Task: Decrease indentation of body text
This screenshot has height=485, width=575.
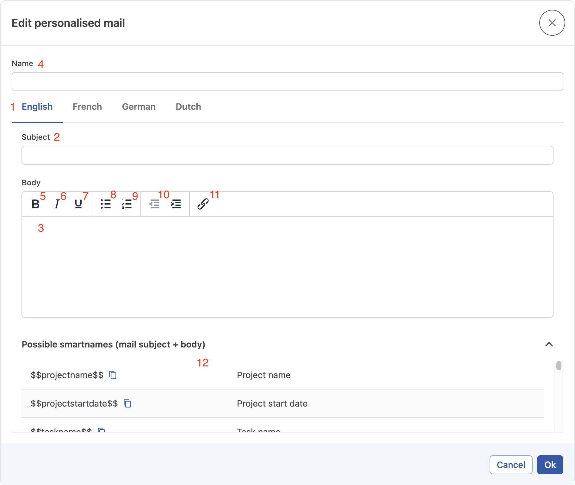Action: 154,204
